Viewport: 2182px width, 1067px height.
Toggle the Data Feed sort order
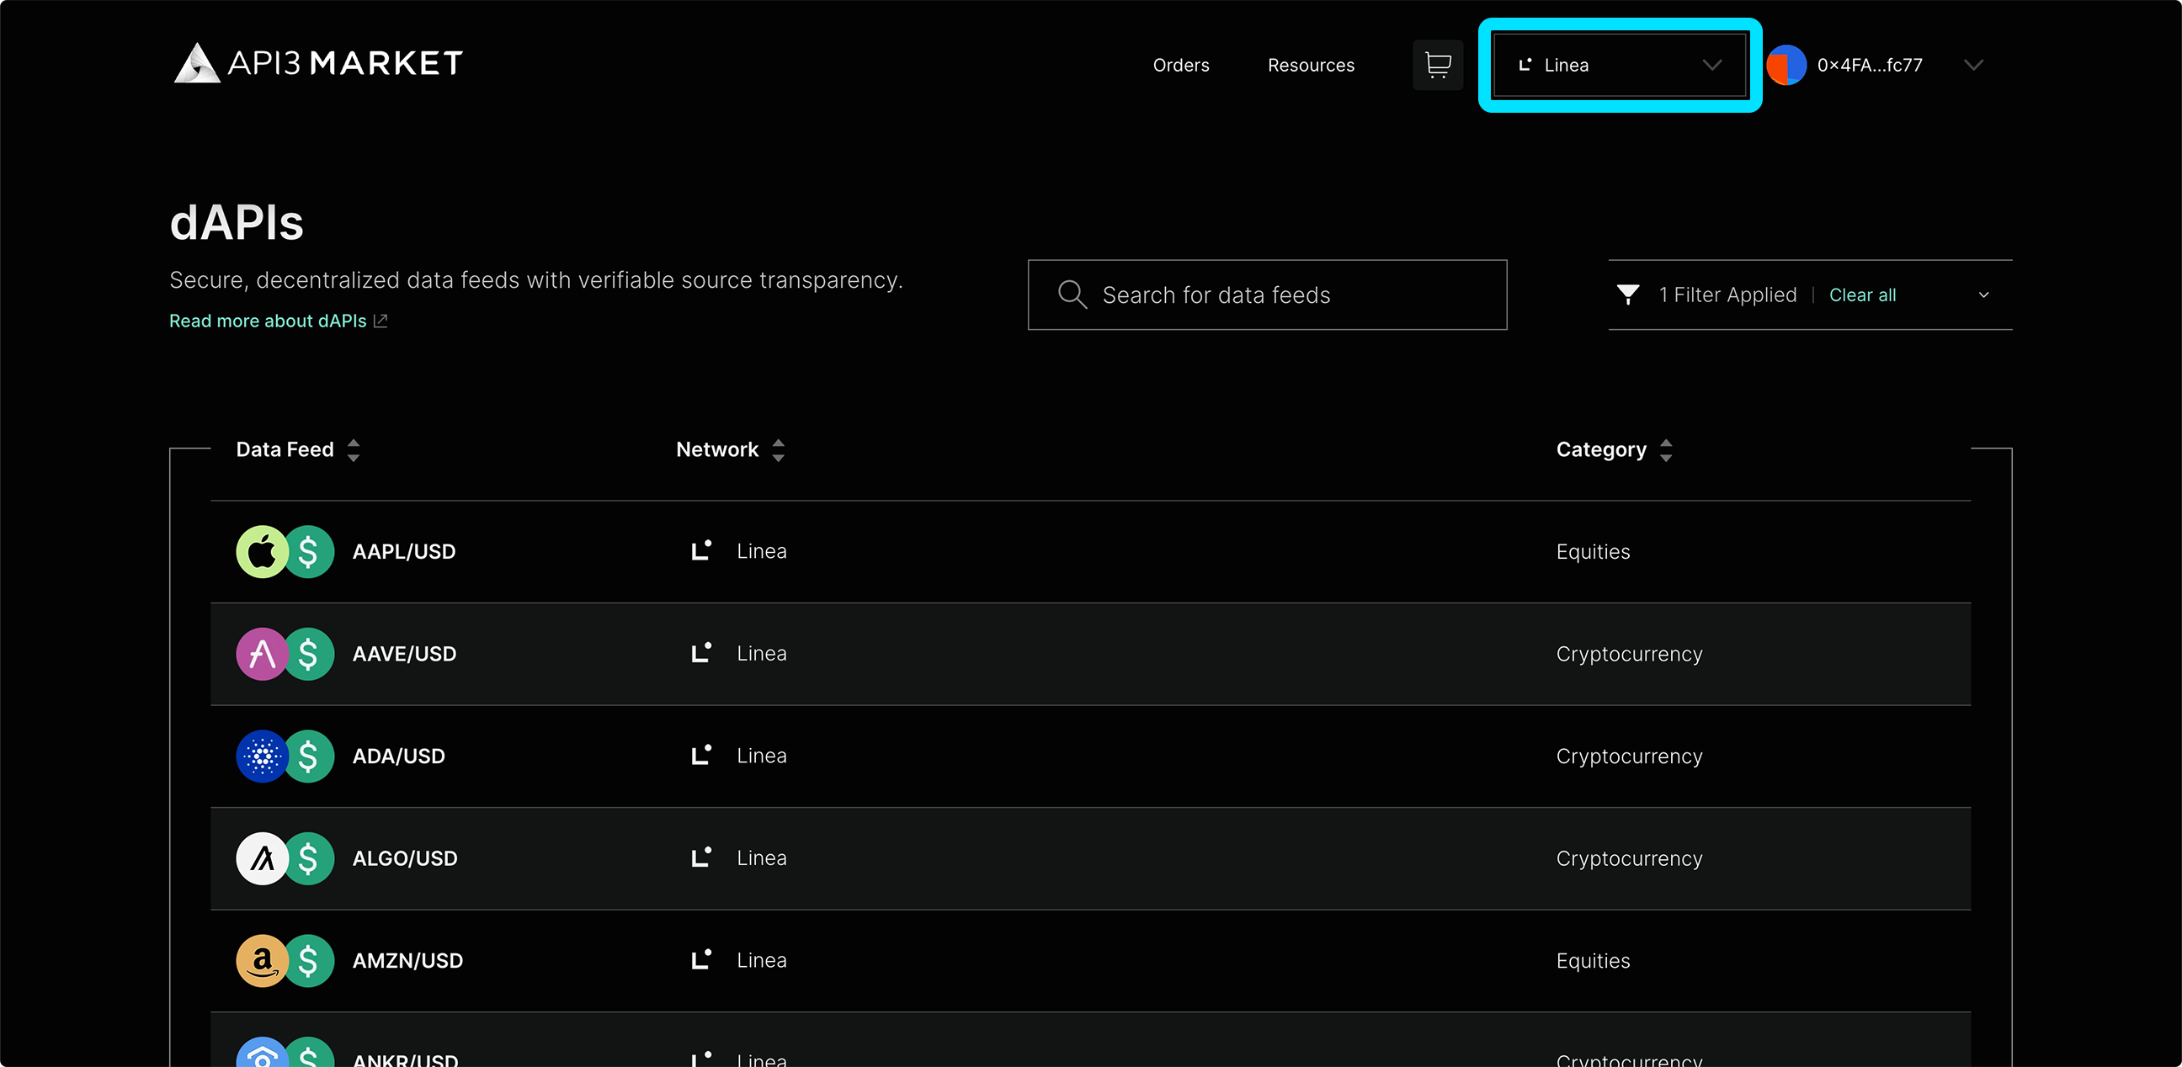(x=354, y=449)
